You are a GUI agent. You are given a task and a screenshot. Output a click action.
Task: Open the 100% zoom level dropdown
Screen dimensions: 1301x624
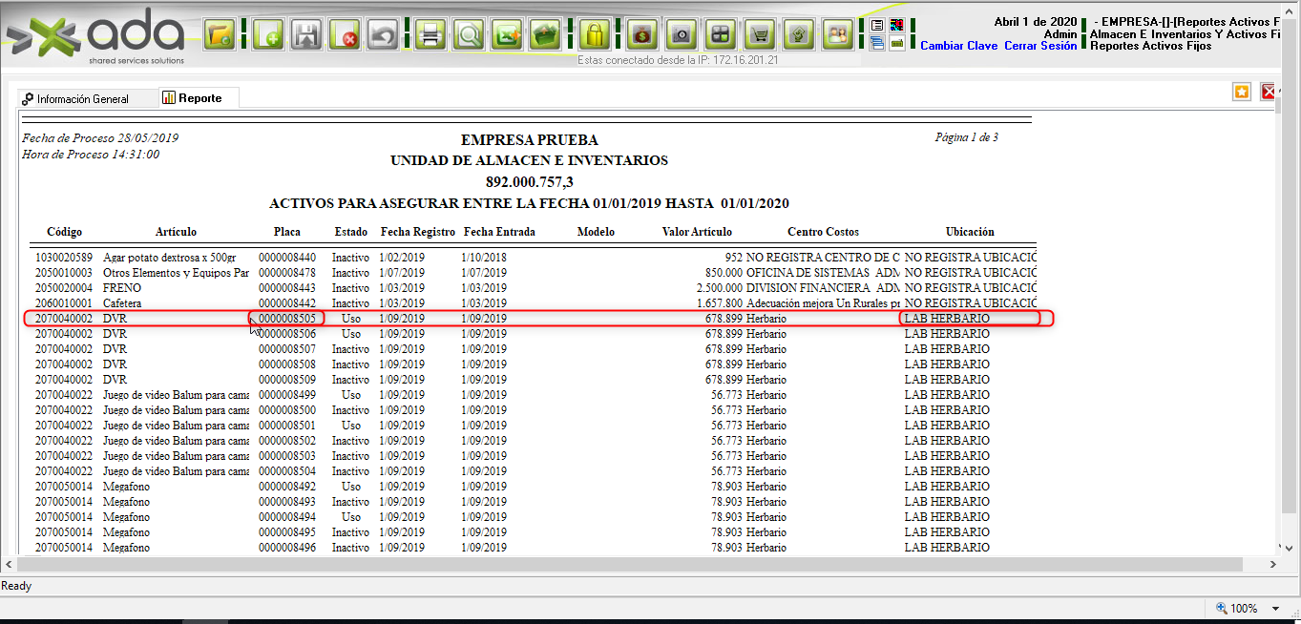click(1276, 608)
